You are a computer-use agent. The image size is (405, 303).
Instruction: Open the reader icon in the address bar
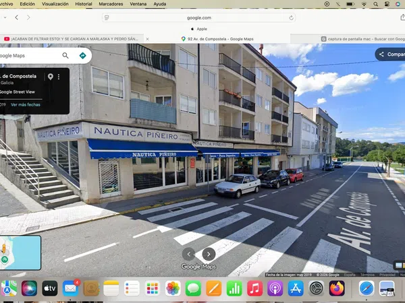[x=107, y=18]
